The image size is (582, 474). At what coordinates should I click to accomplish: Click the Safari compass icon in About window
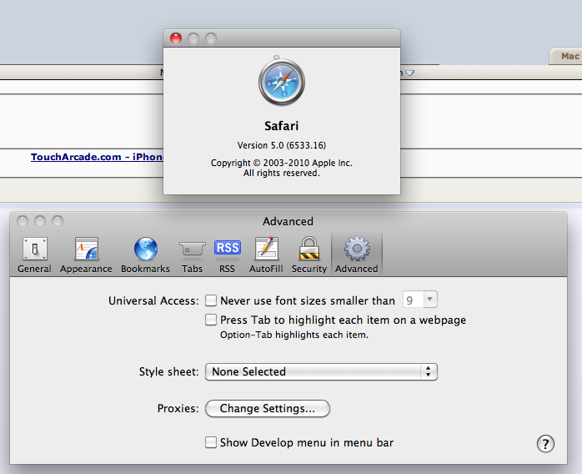coord(282,81)
